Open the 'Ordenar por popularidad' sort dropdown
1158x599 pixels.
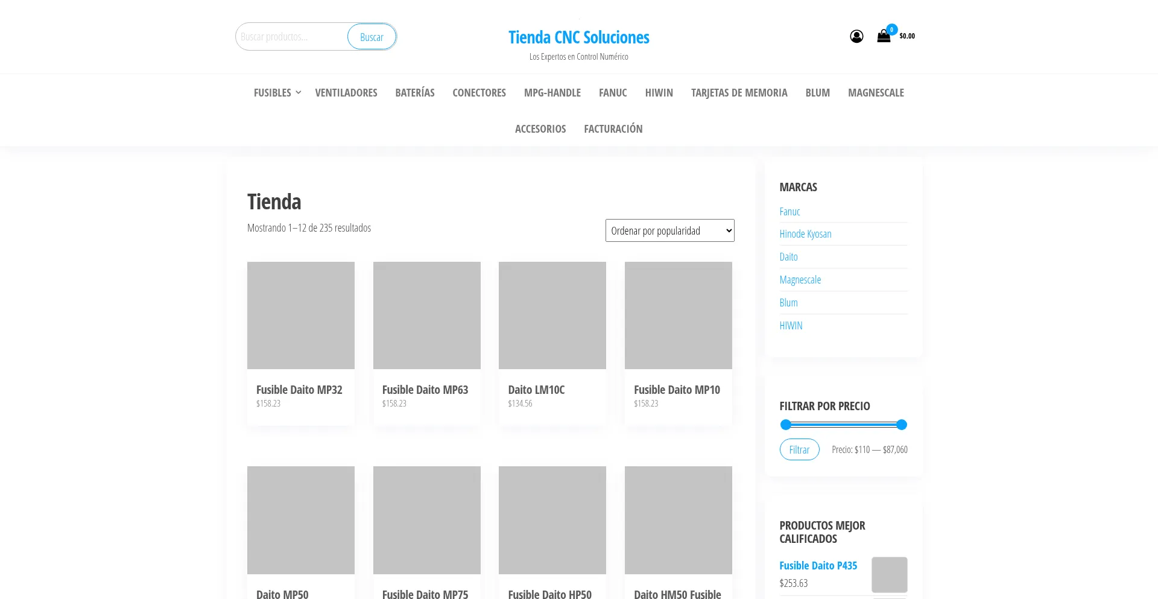669,230
